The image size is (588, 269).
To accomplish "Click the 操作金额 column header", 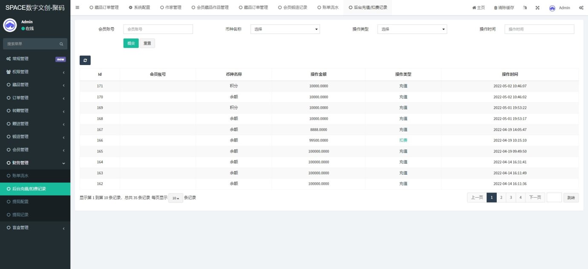I will pyautogui.click(x=318, y=74).
